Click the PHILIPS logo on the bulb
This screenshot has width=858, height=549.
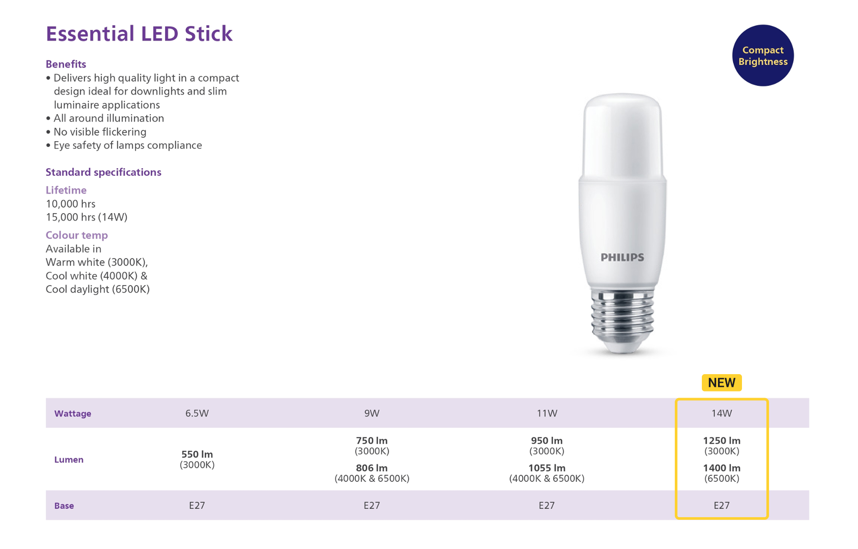click(622, 257)
